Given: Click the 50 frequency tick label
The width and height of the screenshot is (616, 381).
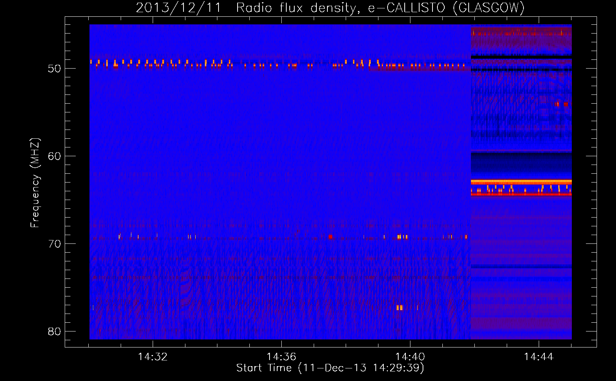Looking at the screenshot, I should tap(54, 69).
